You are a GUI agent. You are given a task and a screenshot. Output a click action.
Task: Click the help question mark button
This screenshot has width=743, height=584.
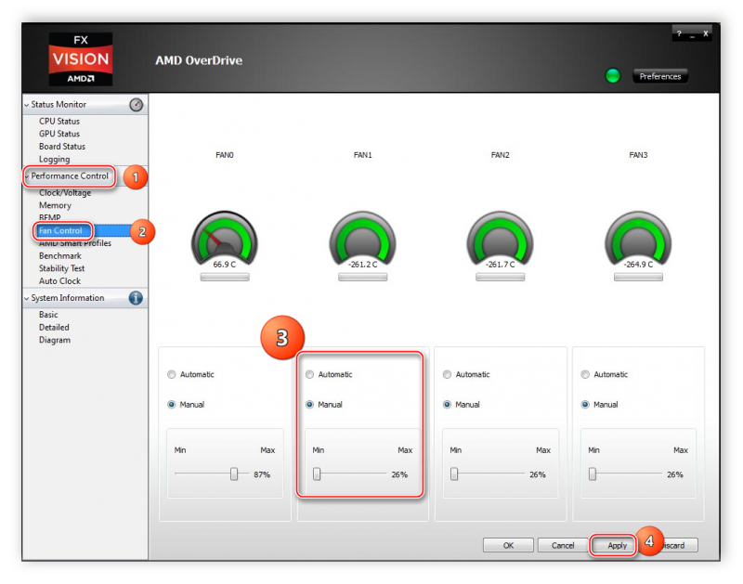click(679, 33)
